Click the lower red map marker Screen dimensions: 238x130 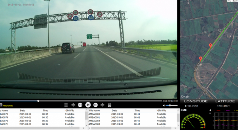201,59
